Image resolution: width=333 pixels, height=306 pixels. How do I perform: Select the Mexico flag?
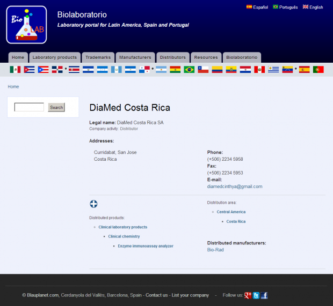coord(15,70)
